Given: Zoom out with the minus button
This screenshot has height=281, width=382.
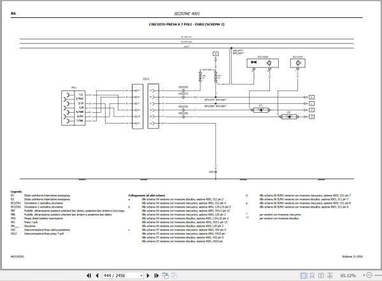Looking at the screenshot, I should [369, 275].
